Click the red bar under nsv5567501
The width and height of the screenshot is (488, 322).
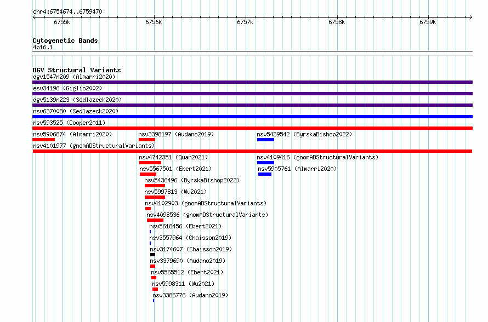click(148, 174)
